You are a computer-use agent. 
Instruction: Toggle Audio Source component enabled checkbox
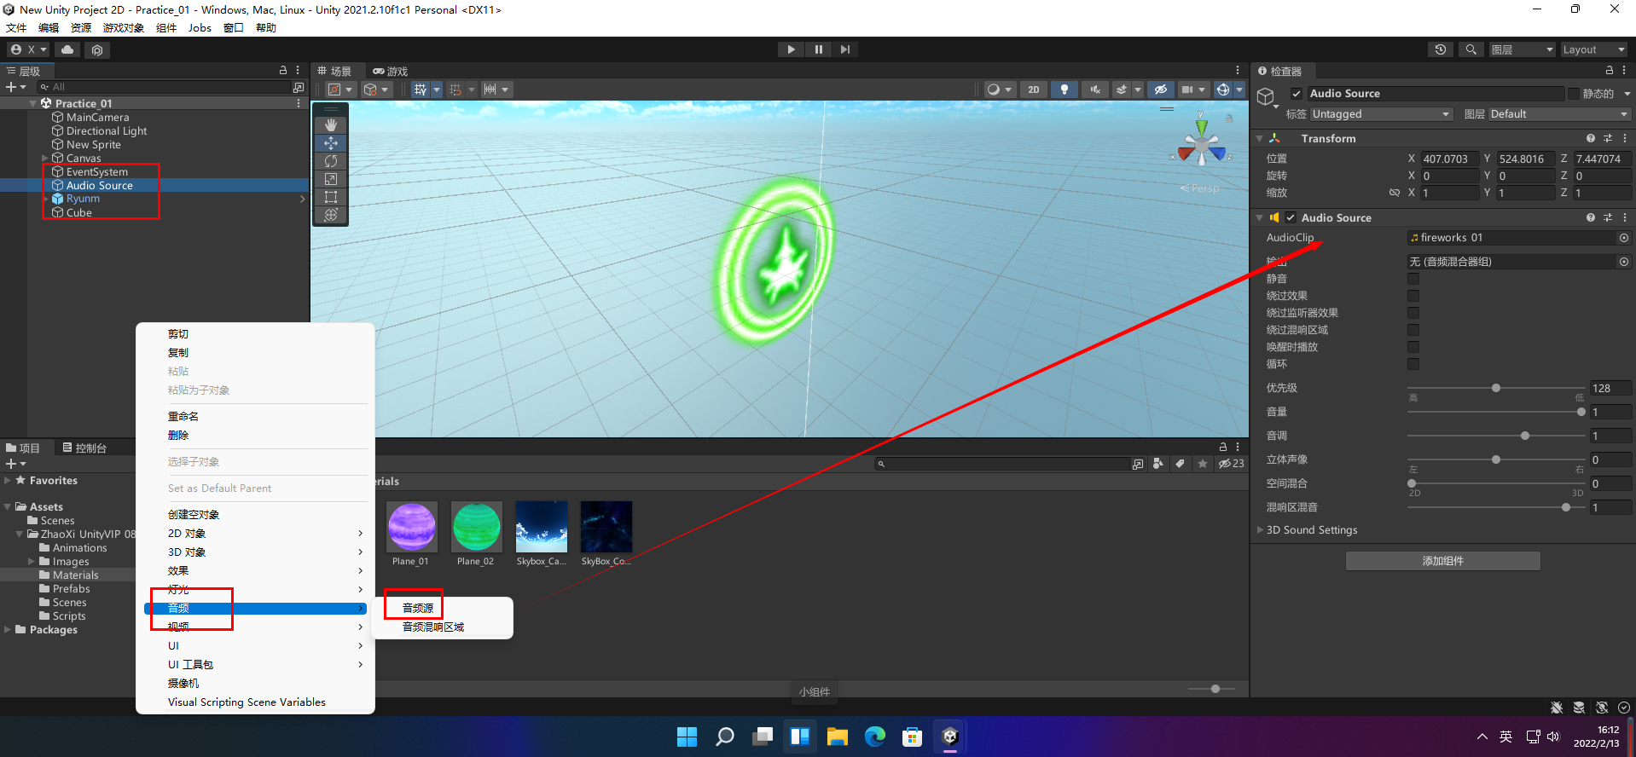[x=1291, y=217]
